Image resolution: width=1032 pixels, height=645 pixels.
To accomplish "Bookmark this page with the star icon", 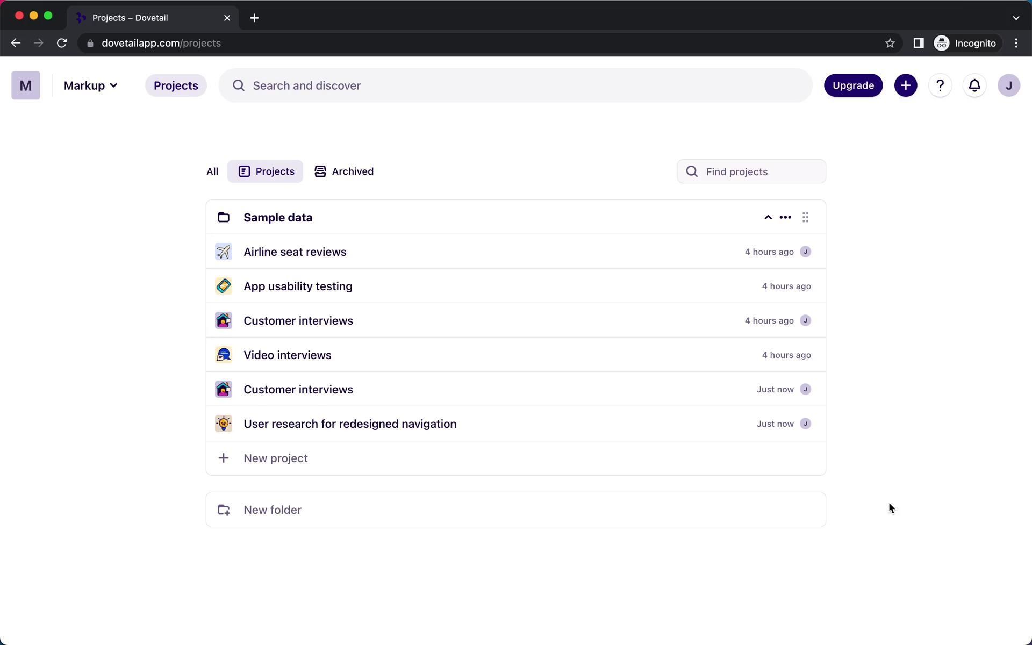I will coord(890,43).
